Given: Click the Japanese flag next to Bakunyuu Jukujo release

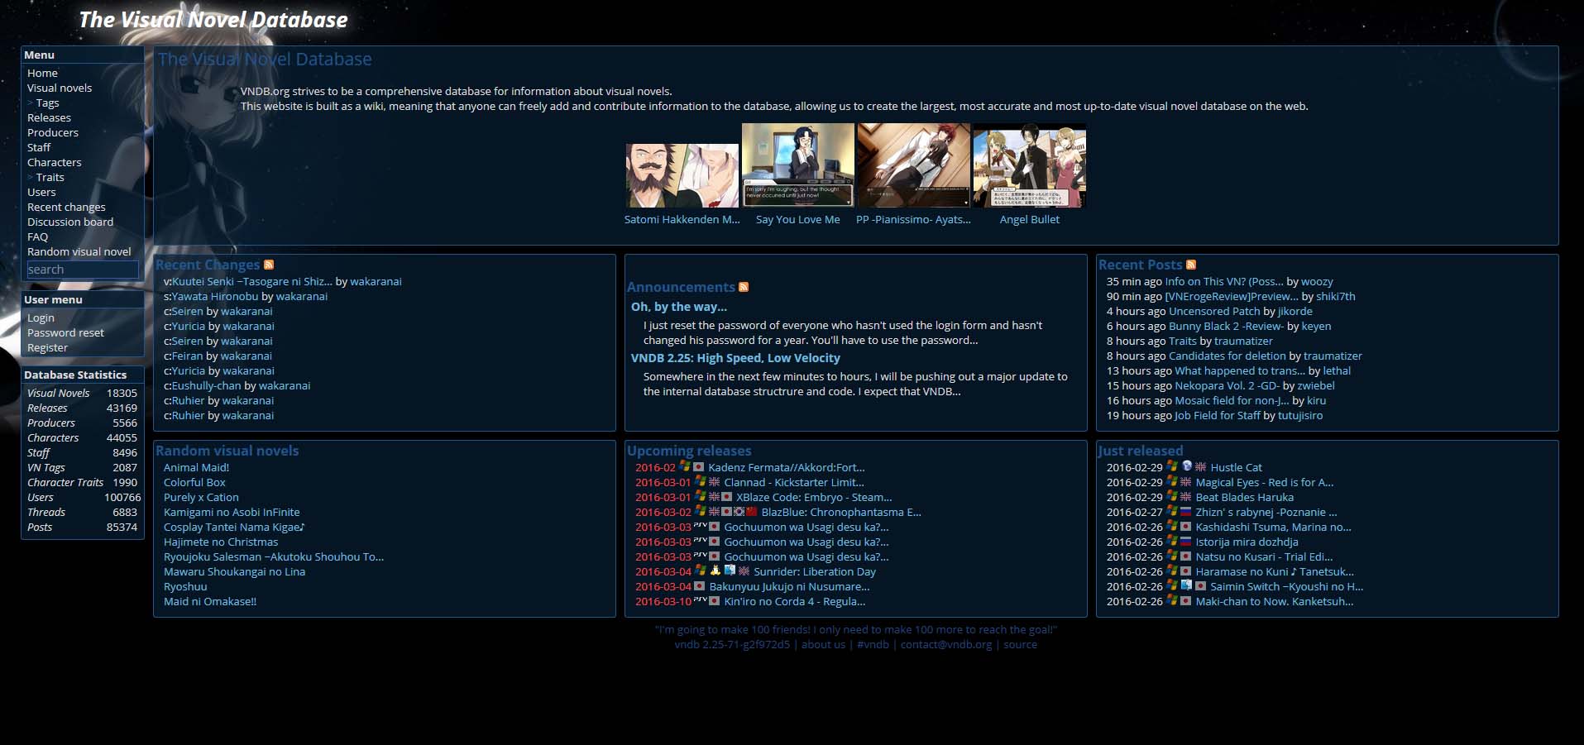Looking at the screenshot, I should pos(699,586).
